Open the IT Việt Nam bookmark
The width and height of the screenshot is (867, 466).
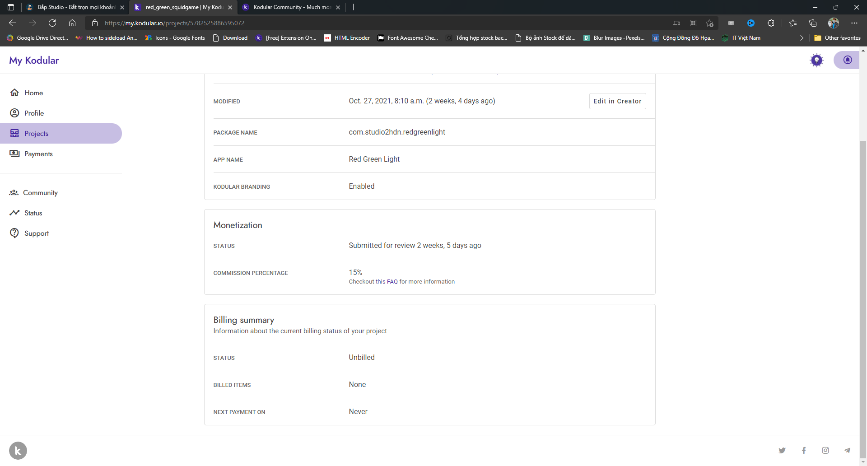coord(741,38)
